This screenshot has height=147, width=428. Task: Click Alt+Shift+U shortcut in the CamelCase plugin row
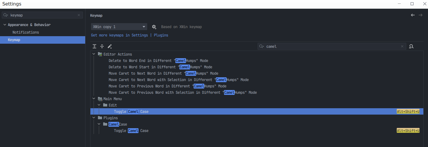pos(408,131)
